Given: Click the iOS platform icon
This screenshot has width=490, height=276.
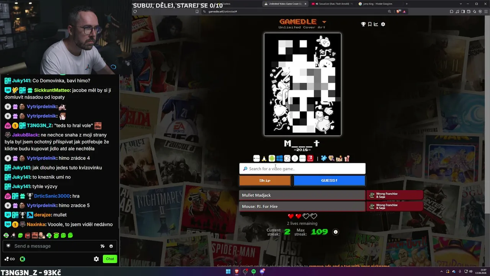Looking at the screenshot, I should point(287,158).
